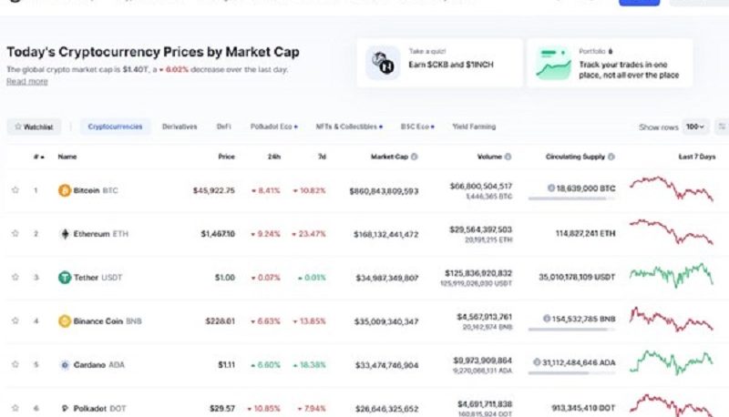Click Bitcoin price $45,922.75
This screenshot has width=729, height=417.
(214, 190)
